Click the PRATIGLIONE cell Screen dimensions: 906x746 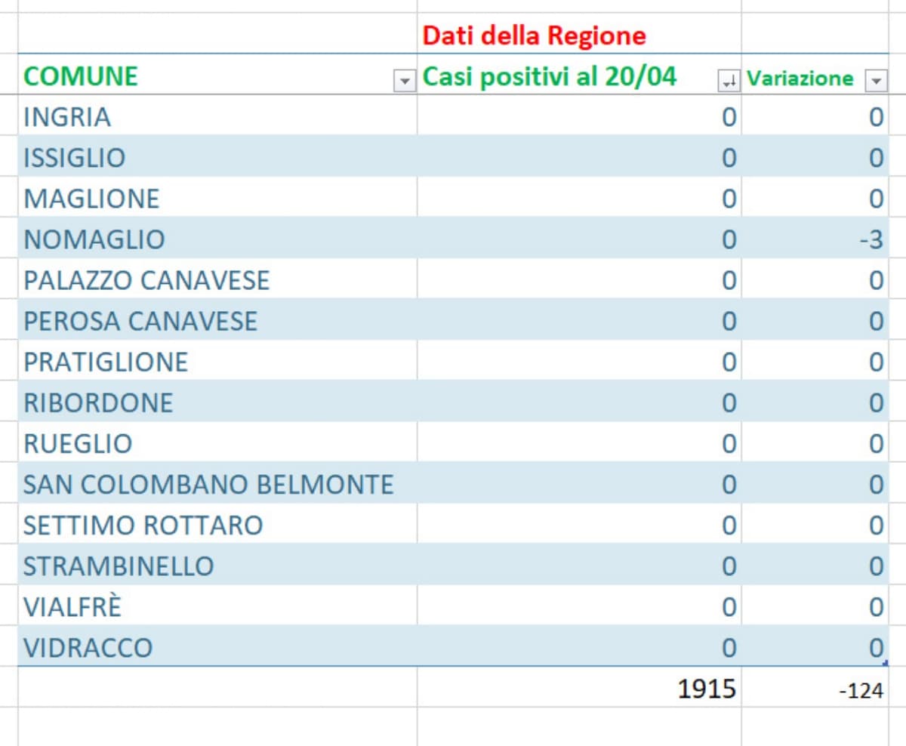(x=106, y=362)
